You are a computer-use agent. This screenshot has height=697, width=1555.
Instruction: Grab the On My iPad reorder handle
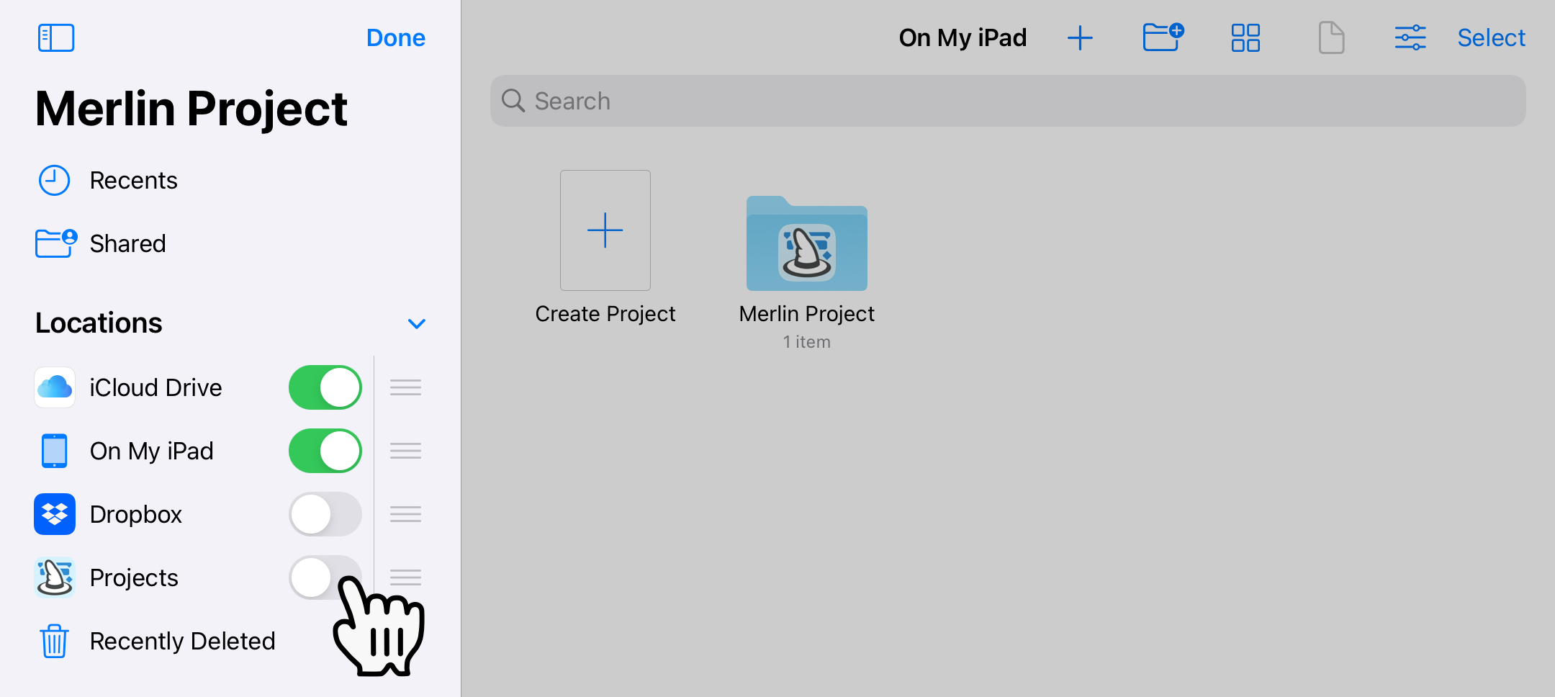click(x=405, y=450)
